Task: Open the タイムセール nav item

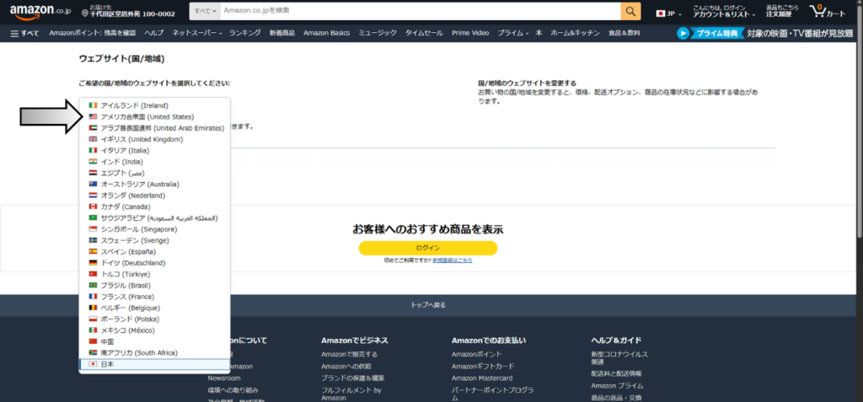Action: (423, 33)
